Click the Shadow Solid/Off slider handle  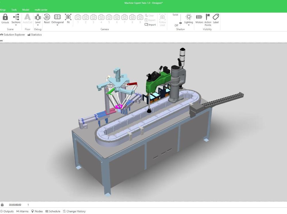pyautogui.click(x=181, y=23)
